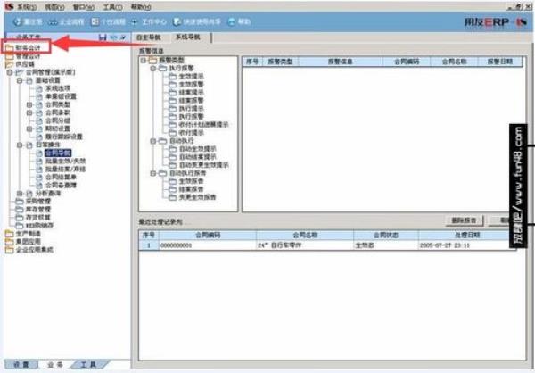The image size is (535, 373).
Task: Click the folder icon beside 结案提示
Action: [173, 93]
